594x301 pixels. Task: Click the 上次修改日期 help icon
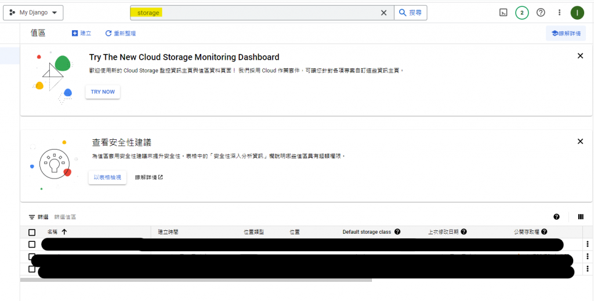463,232
